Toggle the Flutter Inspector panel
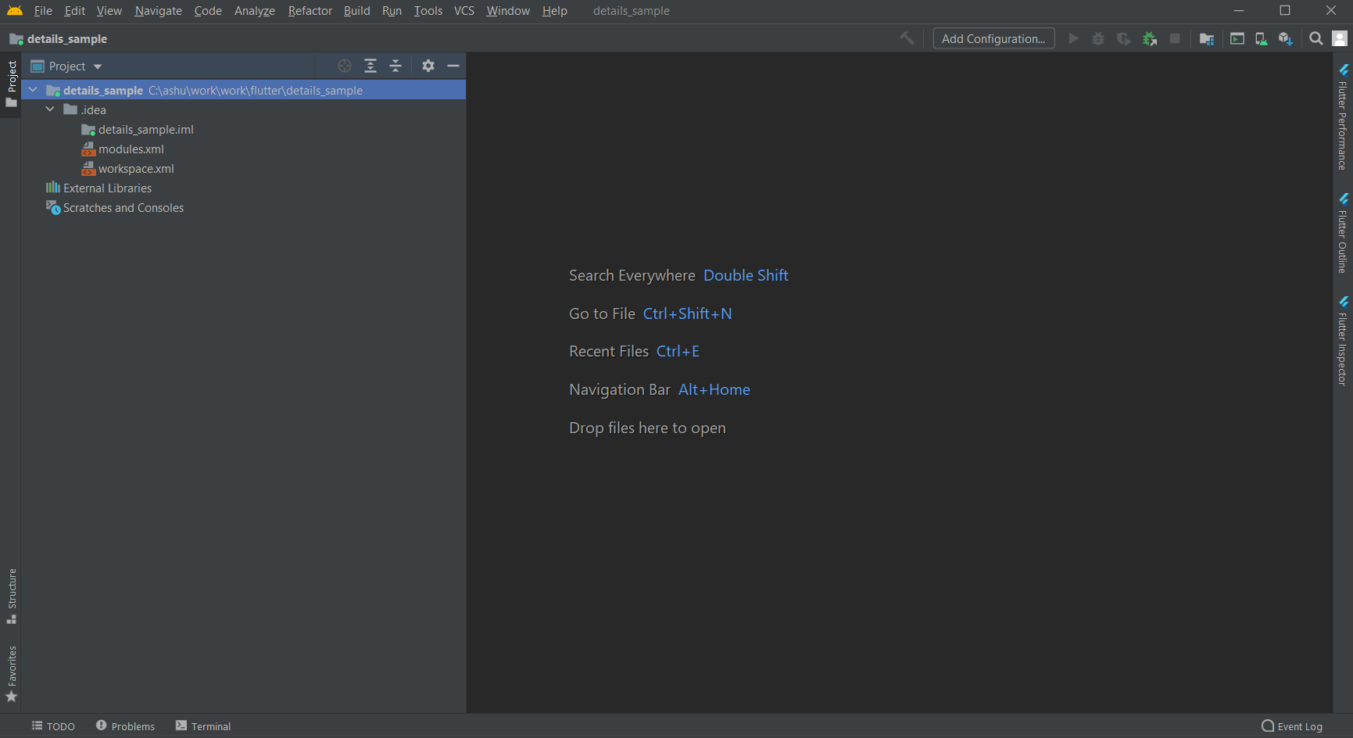 [x=1343, y=342]
